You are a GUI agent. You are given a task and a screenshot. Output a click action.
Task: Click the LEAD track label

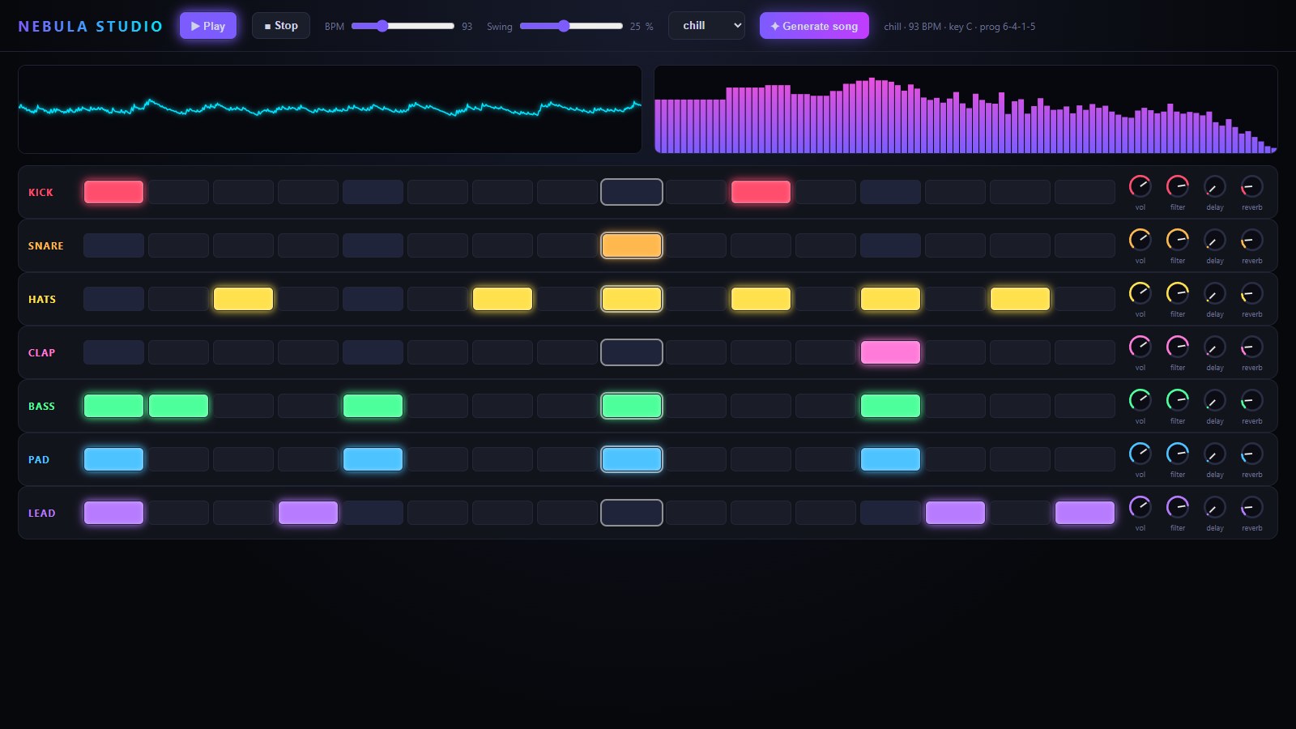[x=41, y=513]
